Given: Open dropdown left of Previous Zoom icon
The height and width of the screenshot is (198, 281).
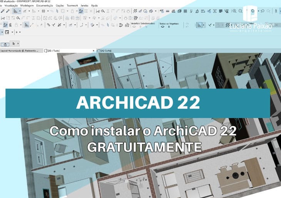Looking at the screenshot, I should (x=258, y=11).
